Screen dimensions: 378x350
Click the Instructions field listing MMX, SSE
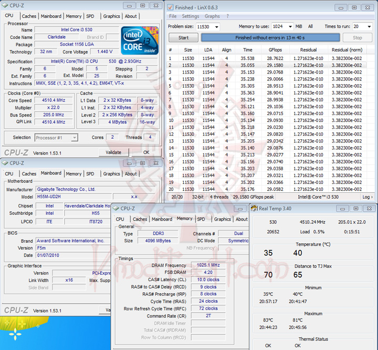coord(96,83)
